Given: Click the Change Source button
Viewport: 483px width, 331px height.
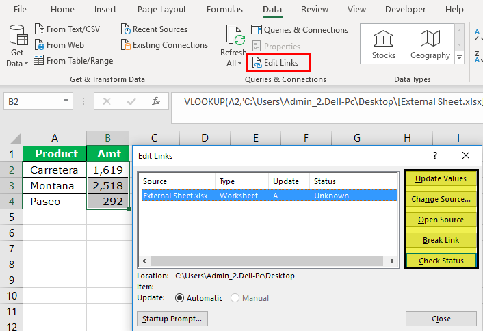Looking at the screenshot, I should coord(441,199).
